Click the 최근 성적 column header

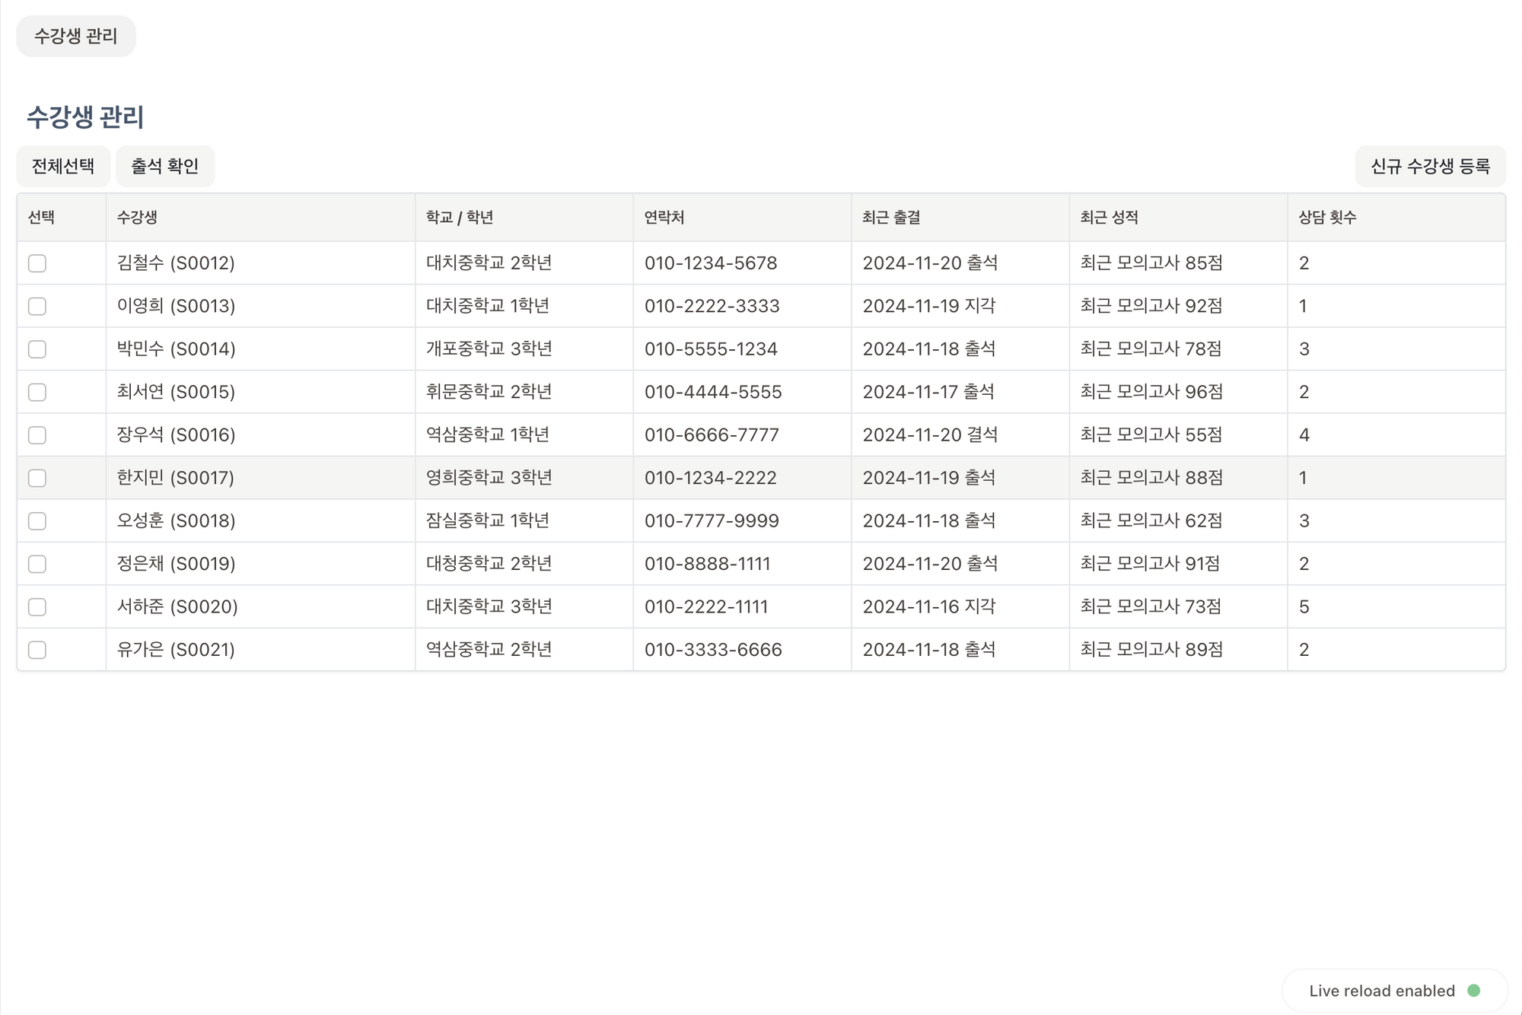coord(1109,218)
